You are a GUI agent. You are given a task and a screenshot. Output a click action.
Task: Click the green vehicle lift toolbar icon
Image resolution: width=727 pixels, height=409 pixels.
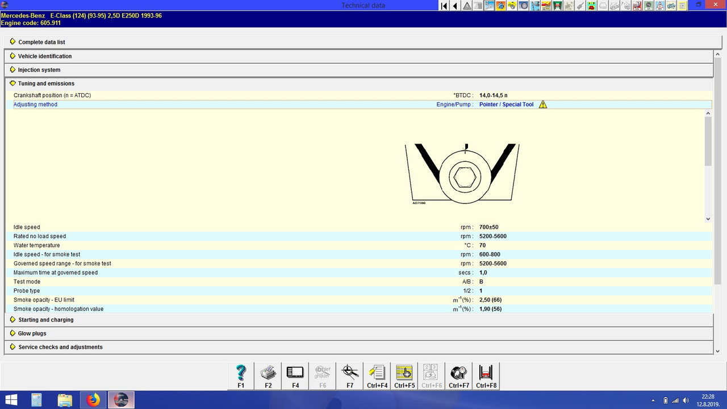tap(558, 6)
